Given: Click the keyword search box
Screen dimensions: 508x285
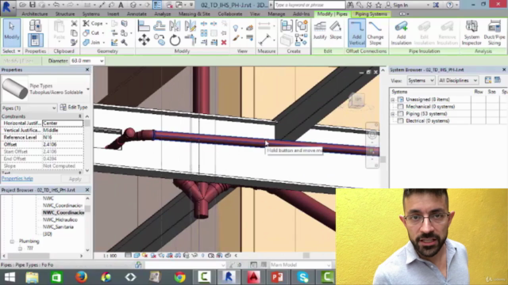Looking at the screenshot, I should (x=310, y=5).
